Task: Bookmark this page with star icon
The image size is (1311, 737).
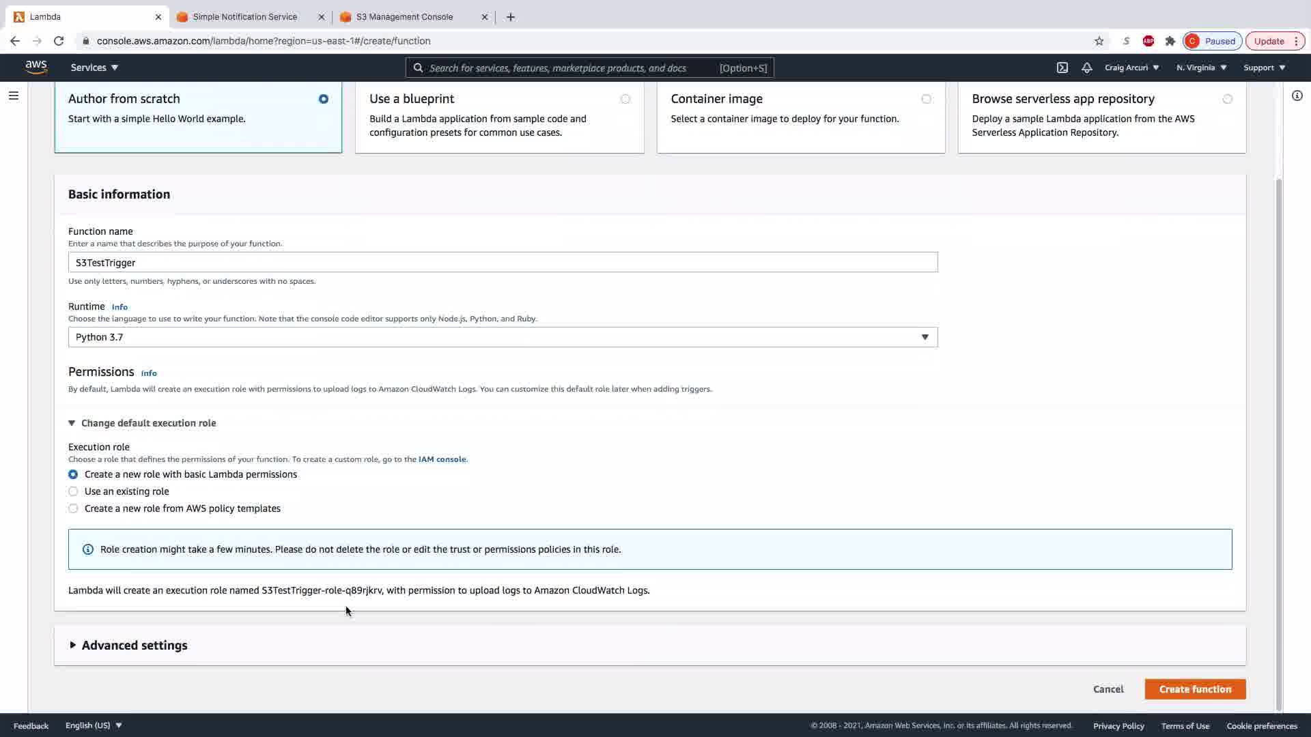Action: pyautogui.click(x=1099, y=41)
